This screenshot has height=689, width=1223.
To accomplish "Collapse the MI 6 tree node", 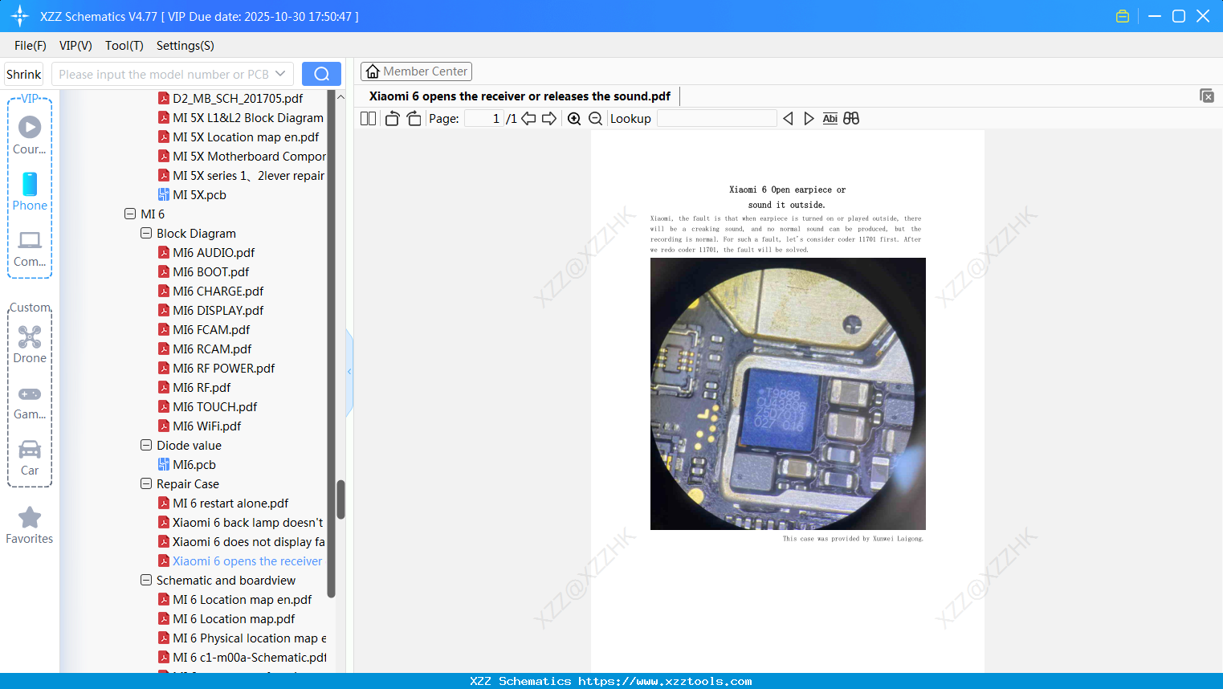I will tap(130, 214).
